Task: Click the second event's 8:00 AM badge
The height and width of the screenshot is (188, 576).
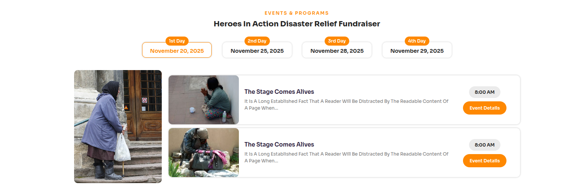Action: (485, 145)
